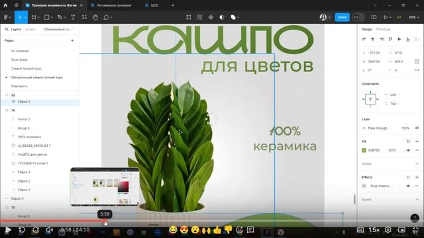Click the Present play icon in Figma

386,17
